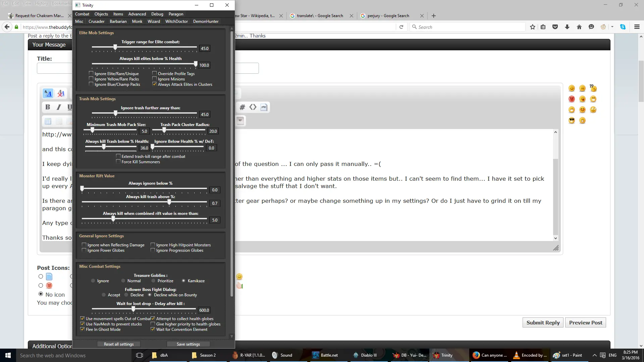
Task: Insert PHP tags using the php icon
Action: 264,107
